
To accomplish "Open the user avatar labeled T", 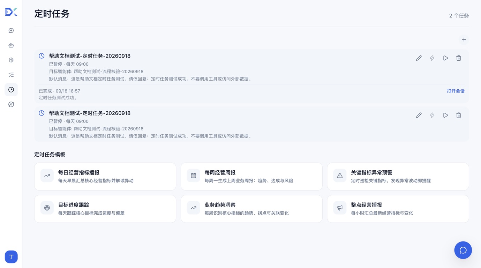I will coord(11,257).
